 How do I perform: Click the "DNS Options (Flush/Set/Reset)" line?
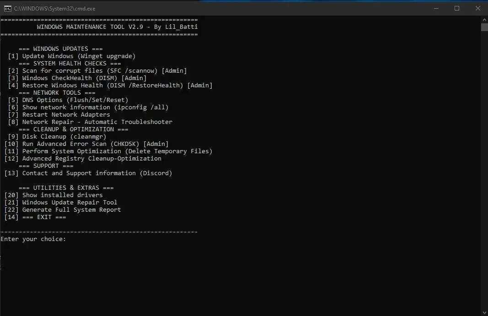tap(75, 100)
